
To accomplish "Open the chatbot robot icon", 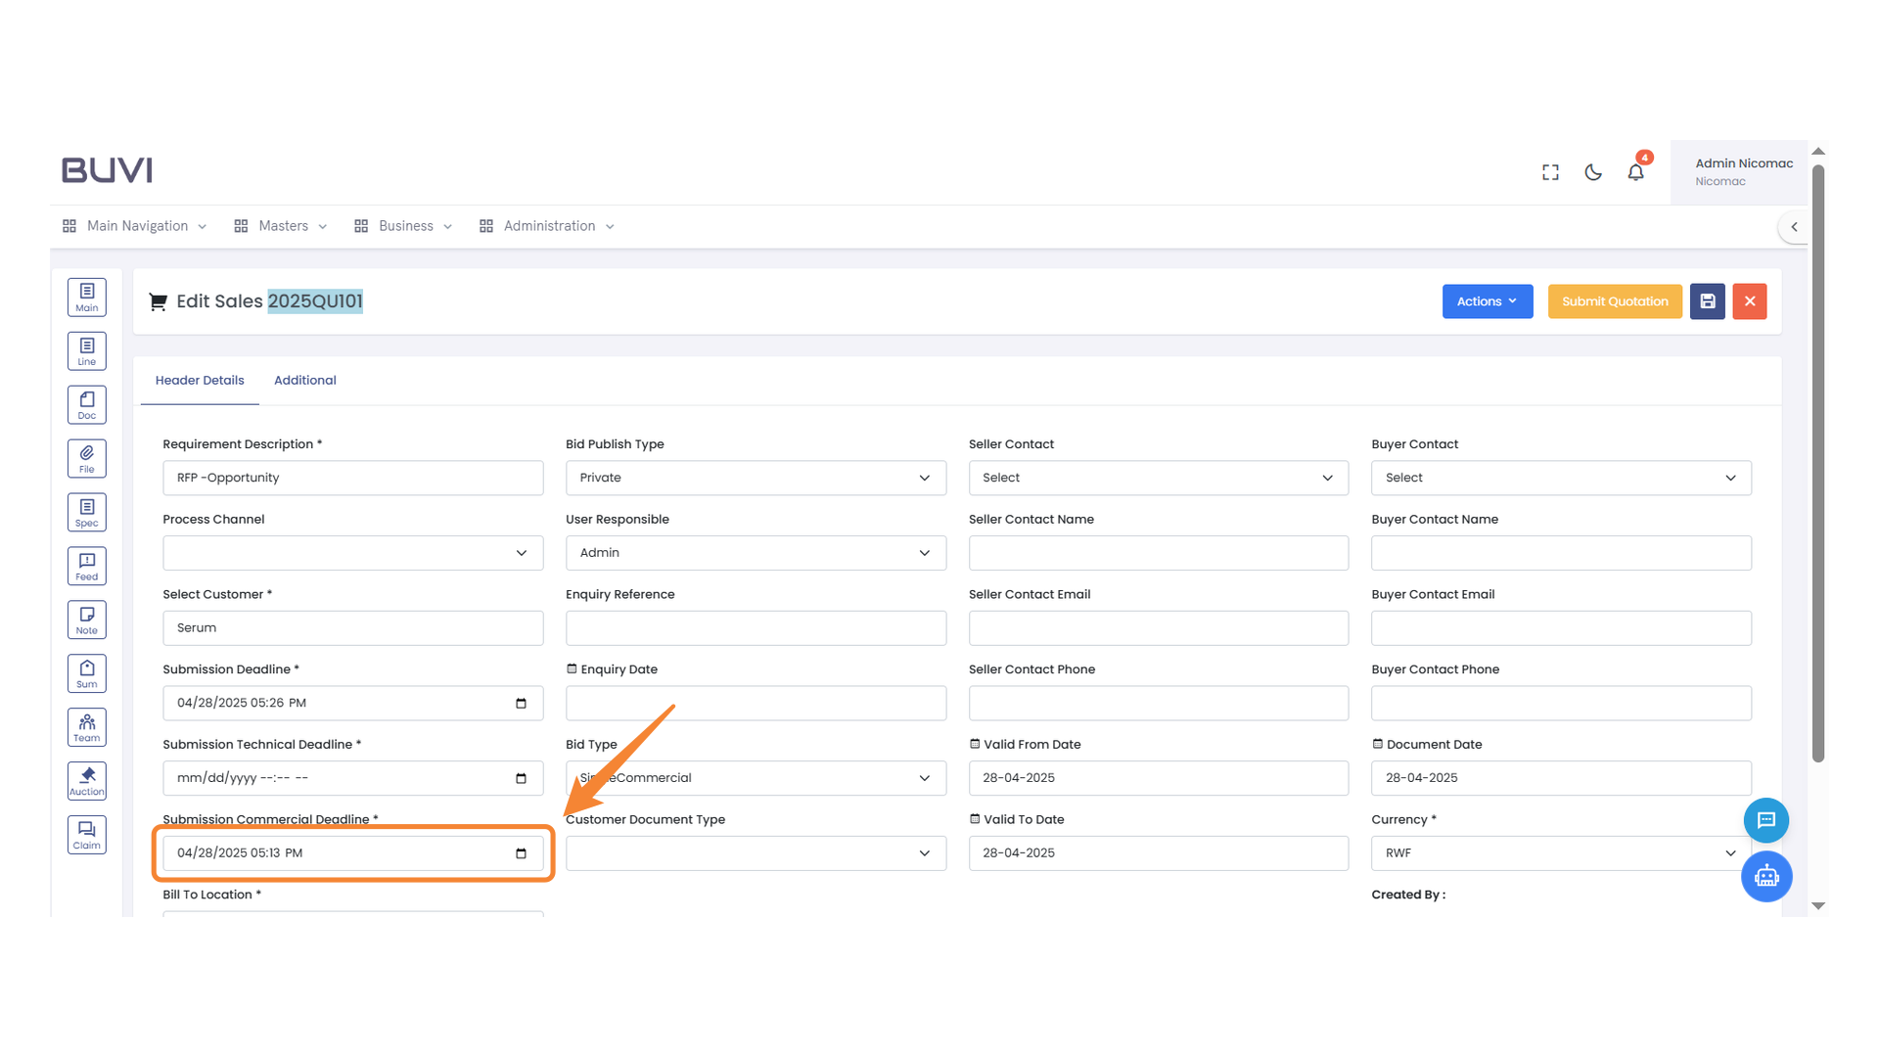I will pos(1765,876).
